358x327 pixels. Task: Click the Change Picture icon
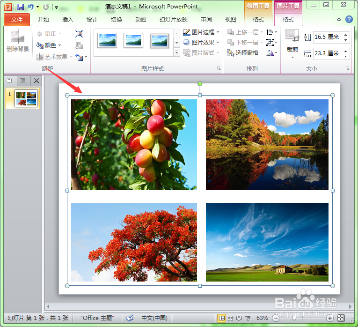[79, 45]
